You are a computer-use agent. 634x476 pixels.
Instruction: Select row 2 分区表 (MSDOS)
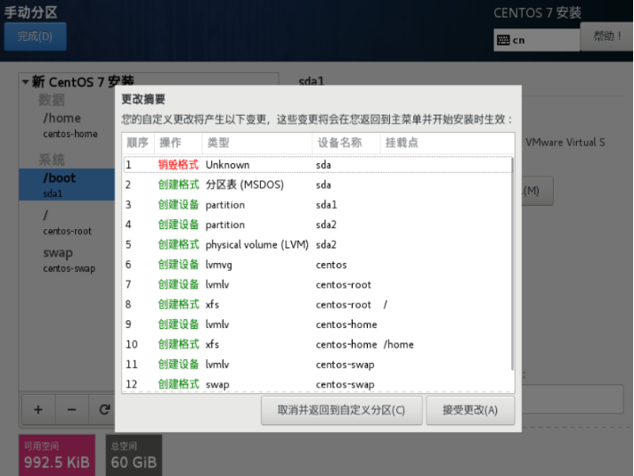pos(317,185)
